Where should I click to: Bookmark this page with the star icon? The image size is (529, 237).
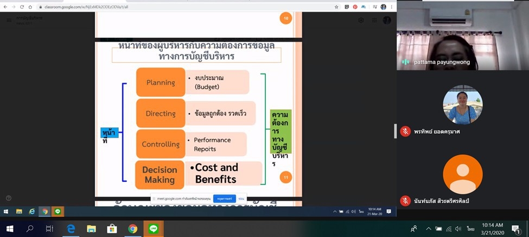click(336, 7)
